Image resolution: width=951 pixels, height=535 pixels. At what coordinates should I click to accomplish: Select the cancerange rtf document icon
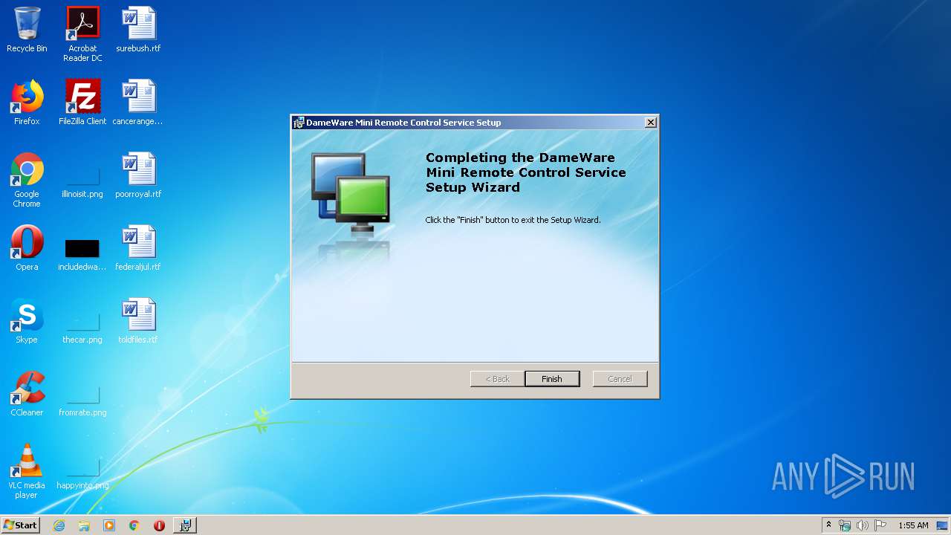coord(138,103)
